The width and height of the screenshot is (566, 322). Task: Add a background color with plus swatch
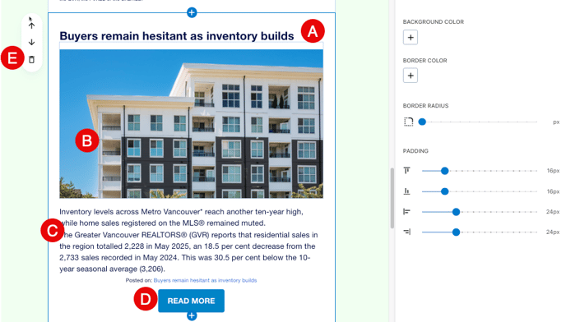pos(411,37)
